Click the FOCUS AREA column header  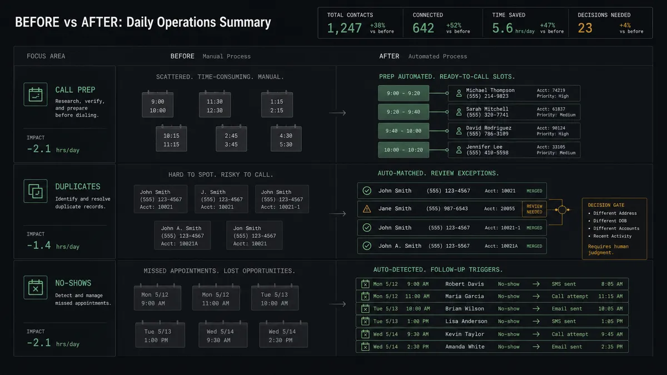46,56
